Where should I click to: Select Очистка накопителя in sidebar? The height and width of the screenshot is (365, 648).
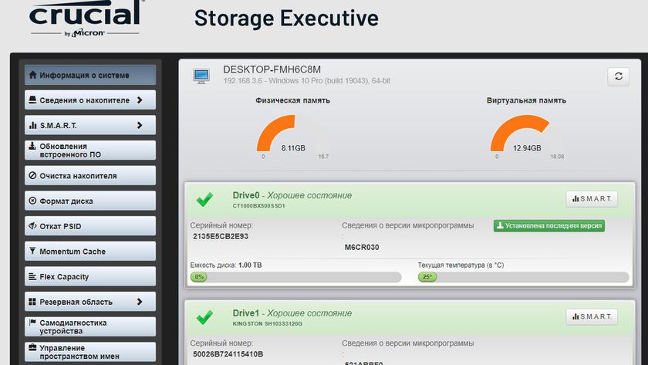[90, 176]
